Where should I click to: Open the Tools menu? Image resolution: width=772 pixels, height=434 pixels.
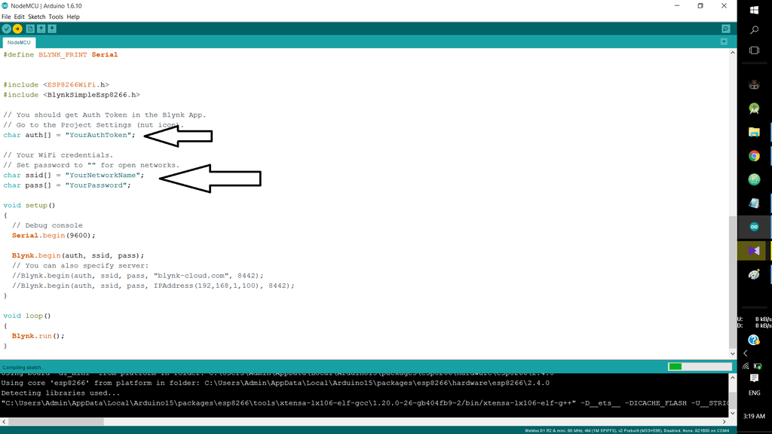click(56, 17)
